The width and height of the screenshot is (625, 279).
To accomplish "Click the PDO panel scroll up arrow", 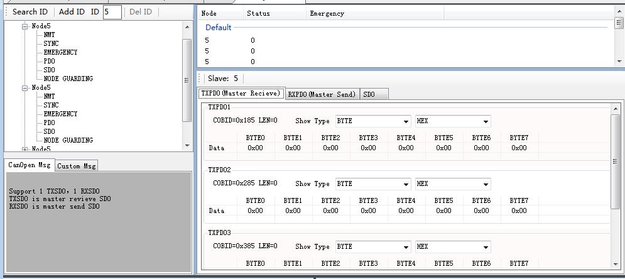I will 615,109.
